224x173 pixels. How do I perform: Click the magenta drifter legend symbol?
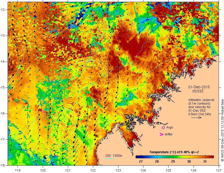(x=161, y=134)
